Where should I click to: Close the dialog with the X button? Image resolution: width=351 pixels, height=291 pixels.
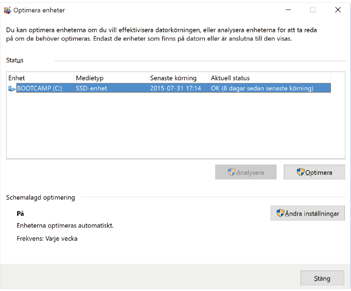pyautogui.click(x=338, y=10)
